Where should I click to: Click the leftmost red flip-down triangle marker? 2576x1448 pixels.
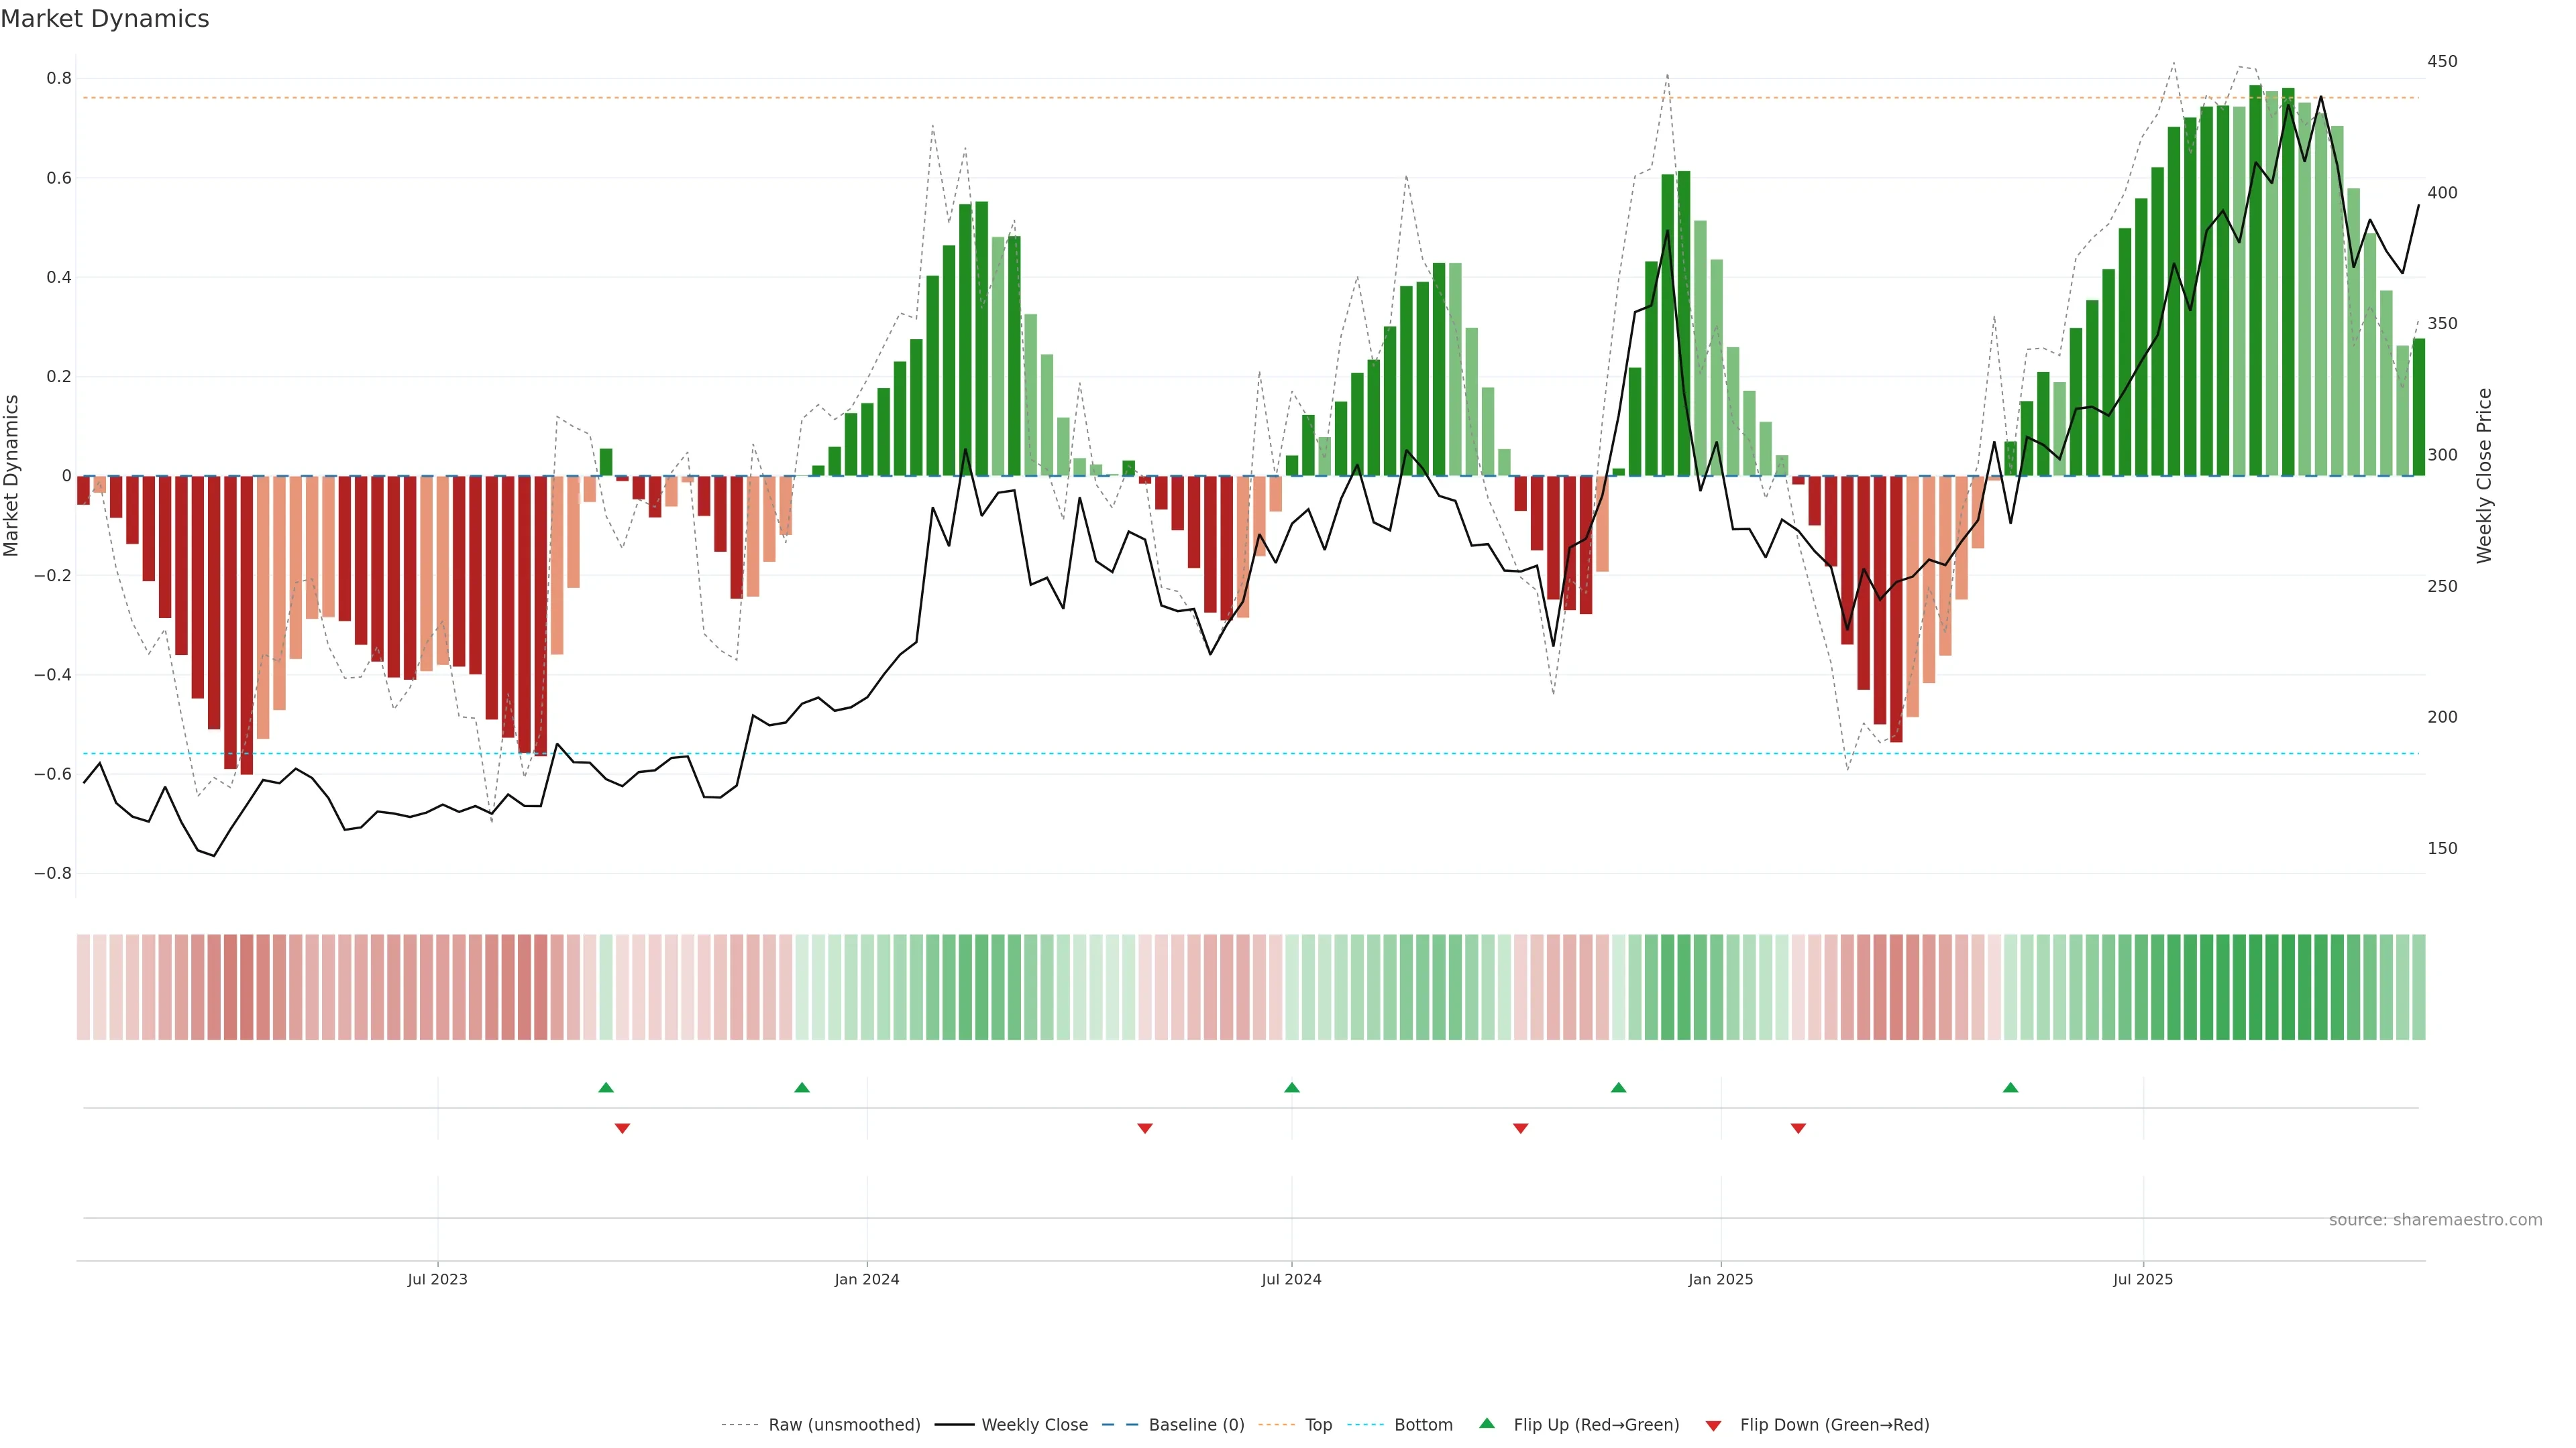[622, 1128]
